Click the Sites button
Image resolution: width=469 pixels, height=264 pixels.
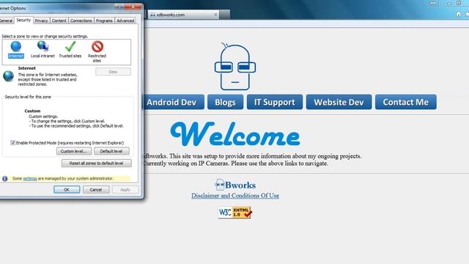(113, 72)
